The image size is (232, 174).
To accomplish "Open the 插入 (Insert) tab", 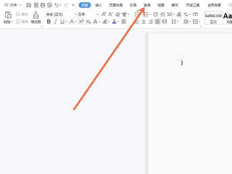I will (x=99, y=5).
